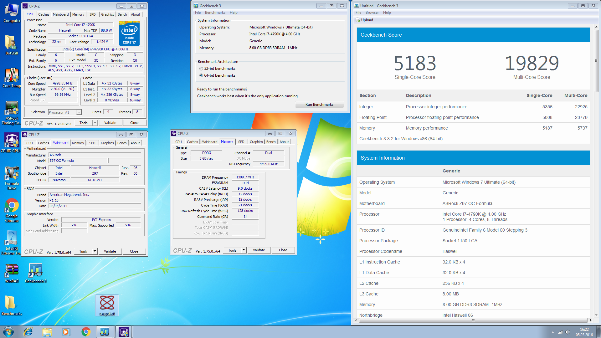This screenshot has height=338, width=601.
Task: Click the BIOS Version P1.10 field
Action: 95,200
